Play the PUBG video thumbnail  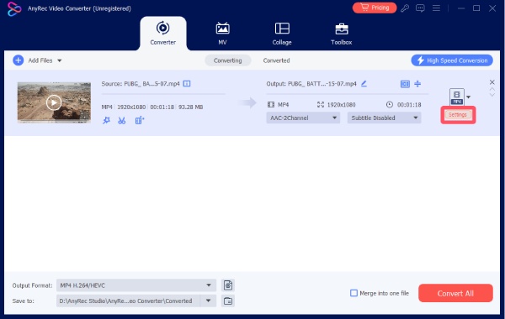pos(54,102)
